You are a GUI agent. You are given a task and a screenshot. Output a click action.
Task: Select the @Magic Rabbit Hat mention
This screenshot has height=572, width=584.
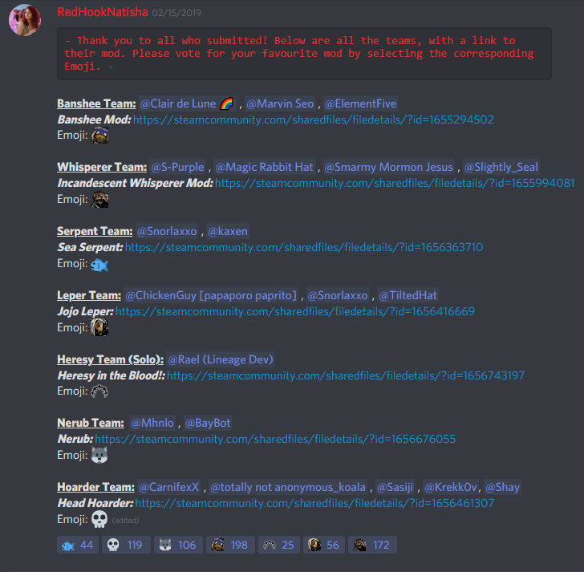(x=265, y=167)
